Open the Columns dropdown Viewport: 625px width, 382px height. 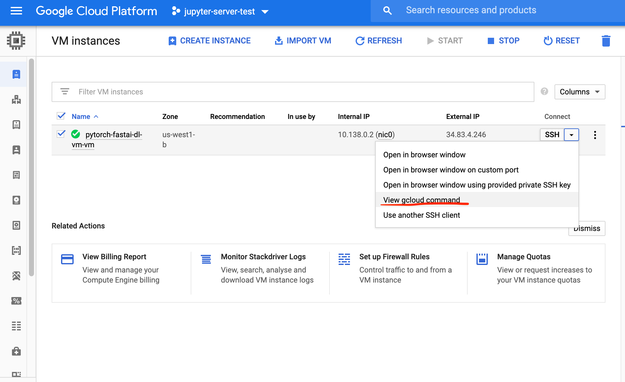579,92
